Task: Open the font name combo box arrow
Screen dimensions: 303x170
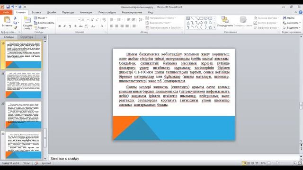Action: (x=79, y=20)
